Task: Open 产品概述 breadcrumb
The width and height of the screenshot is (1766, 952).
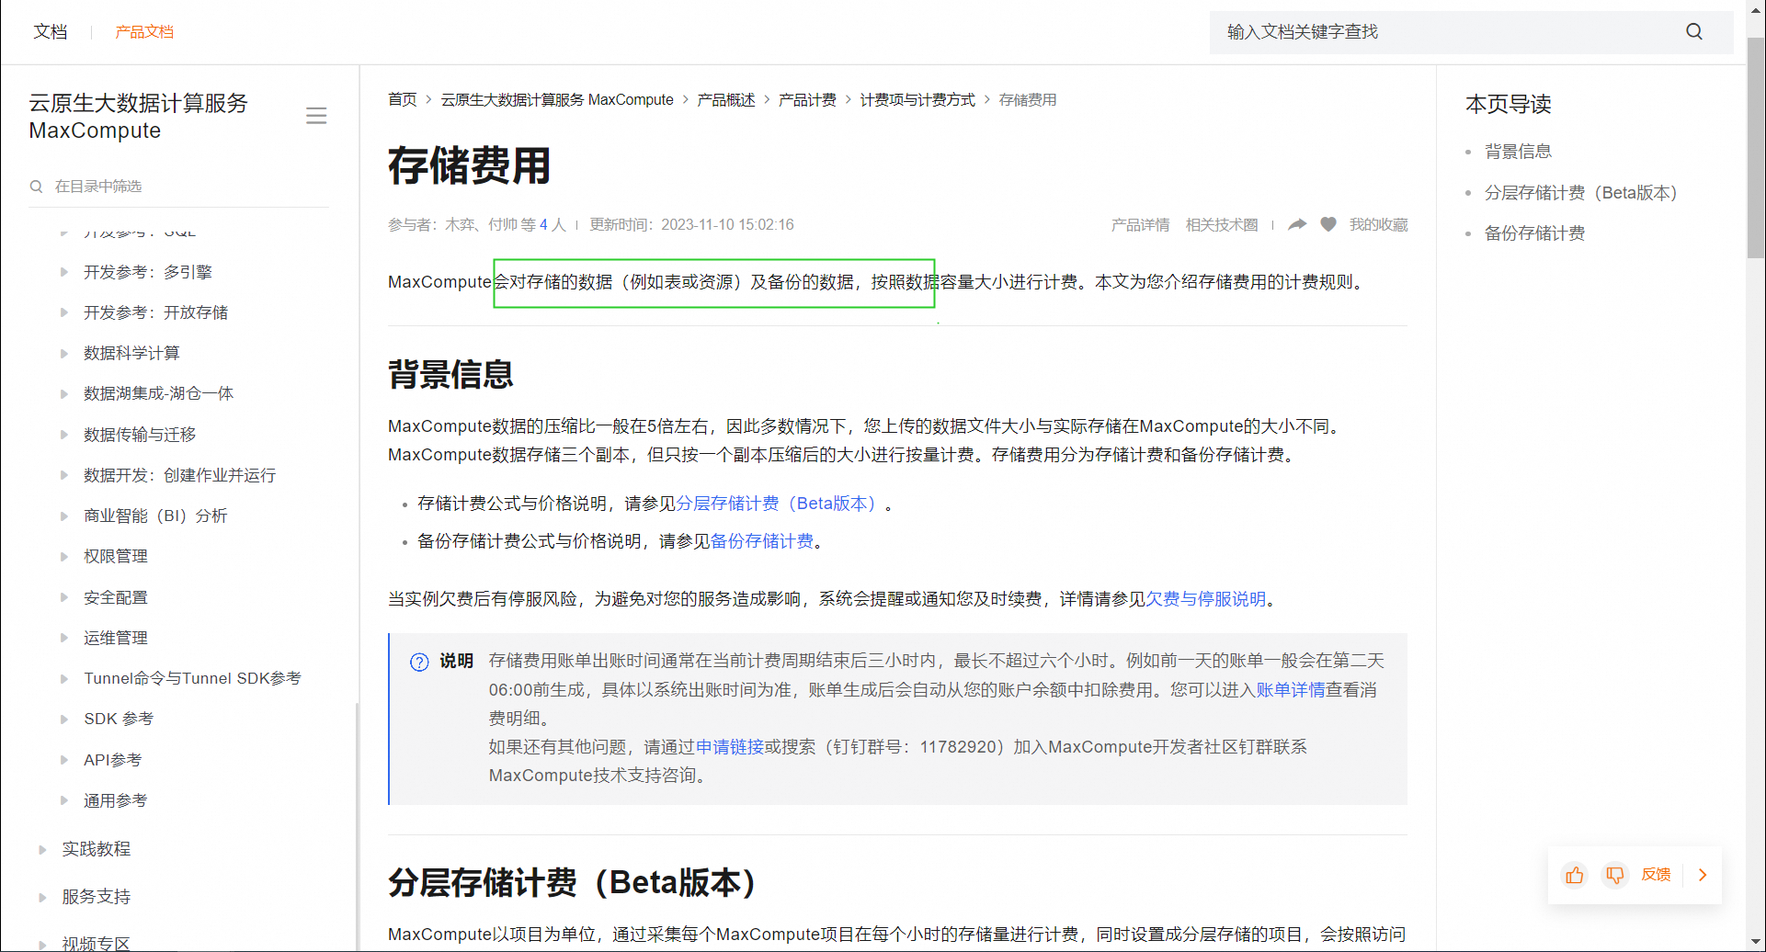Action: 726,99
